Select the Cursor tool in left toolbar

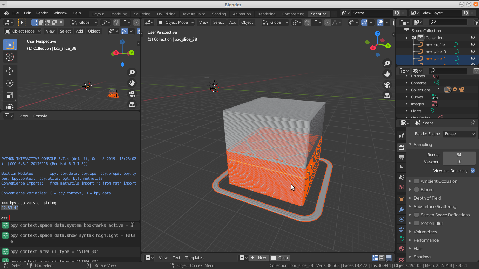pyautogui.click(x=10, y=57)
